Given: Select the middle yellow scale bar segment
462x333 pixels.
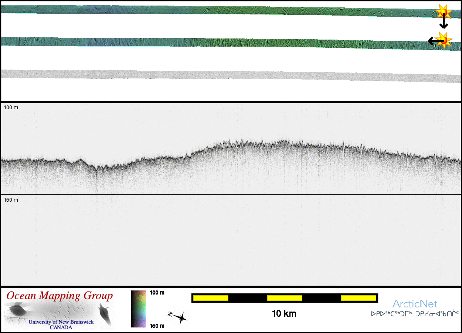Looking at the screenshot, I should [284, 298].
